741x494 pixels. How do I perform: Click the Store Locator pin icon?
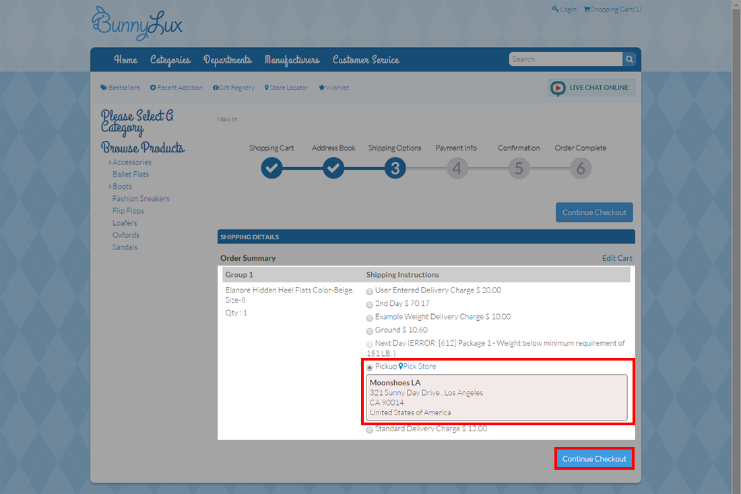point(267,88)
